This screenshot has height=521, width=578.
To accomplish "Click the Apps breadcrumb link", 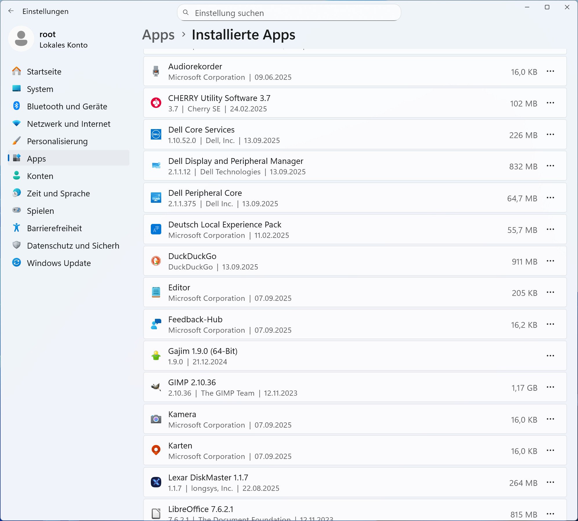I will coord(158,35).
